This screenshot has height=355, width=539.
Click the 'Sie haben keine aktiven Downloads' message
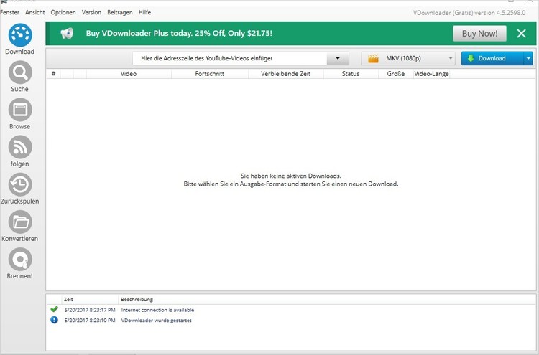[291, 176]
